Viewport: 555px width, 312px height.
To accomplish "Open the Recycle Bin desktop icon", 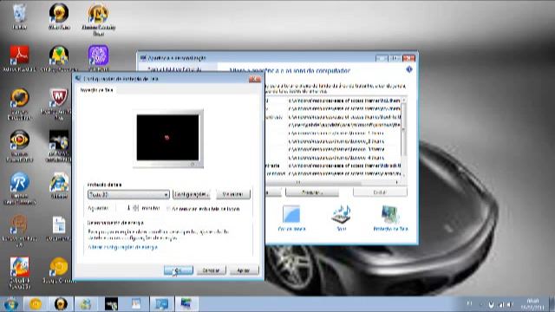I will [x=19, y=16].
